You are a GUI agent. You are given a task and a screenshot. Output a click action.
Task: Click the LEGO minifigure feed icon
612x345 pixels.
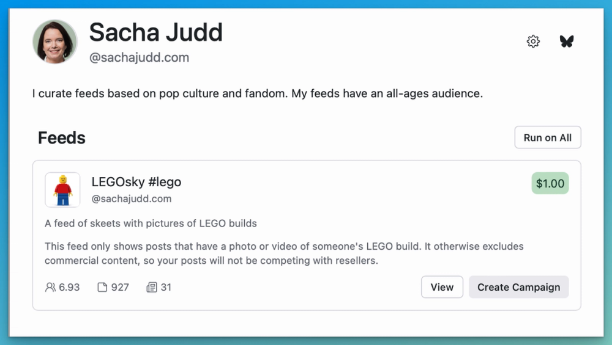62,190
